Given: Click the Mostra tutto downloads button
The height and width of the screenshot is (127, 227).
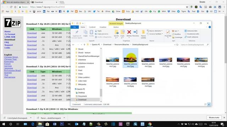Looking at the screenshot, I should click(x=214, y=117).
